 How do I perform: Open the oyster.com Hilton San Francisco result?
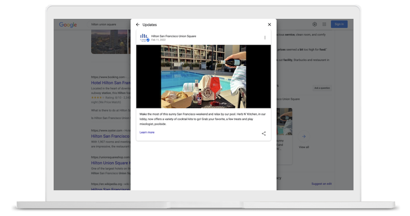[x=110, y=136]
